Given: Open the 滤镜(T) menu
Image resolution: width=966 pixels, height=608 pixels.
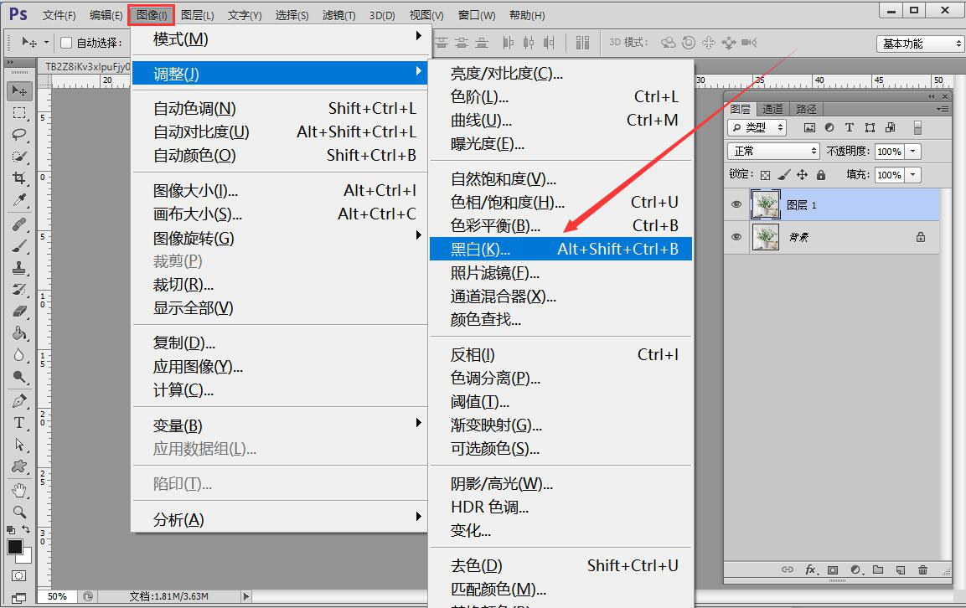Looking at the screenshot, I should [x=338, y=15].
